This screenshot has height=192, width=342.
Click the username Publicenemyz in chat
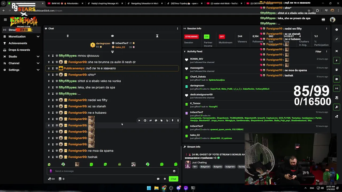click(x=74, y=68)
